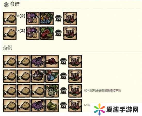Image resolution: width=142 pixels, height=116 pixels.
Task: Select the purple monster meat icon in second recipe
Action: [x=33, y=33]
